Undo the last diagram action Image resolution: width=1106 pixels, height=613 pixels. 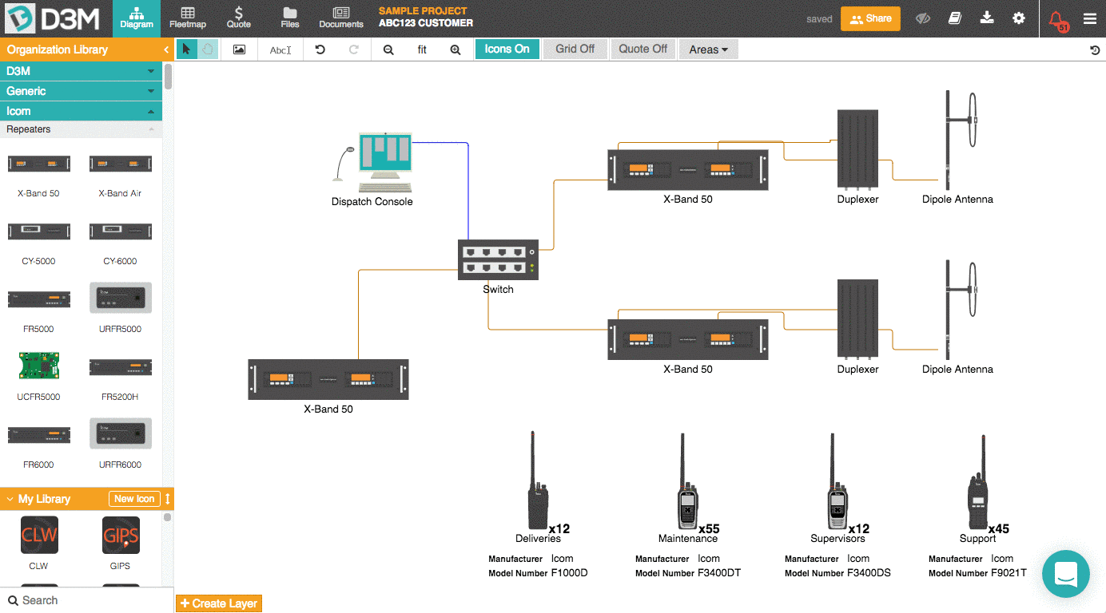point(320,49)
